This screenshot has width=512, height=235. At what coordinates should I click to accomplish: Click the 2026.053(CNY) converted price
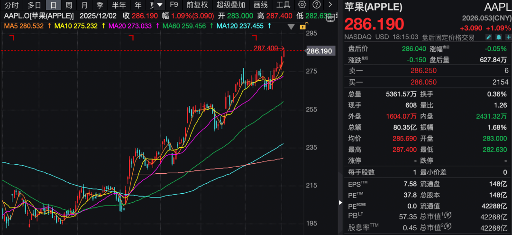(x=486, y=19)
